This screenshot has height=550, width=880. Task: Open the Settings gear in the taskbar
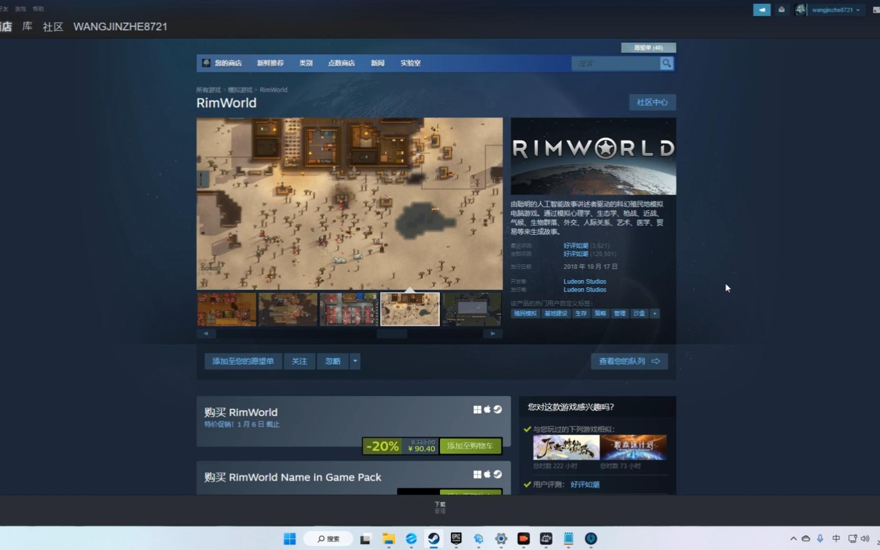(501, 539)
